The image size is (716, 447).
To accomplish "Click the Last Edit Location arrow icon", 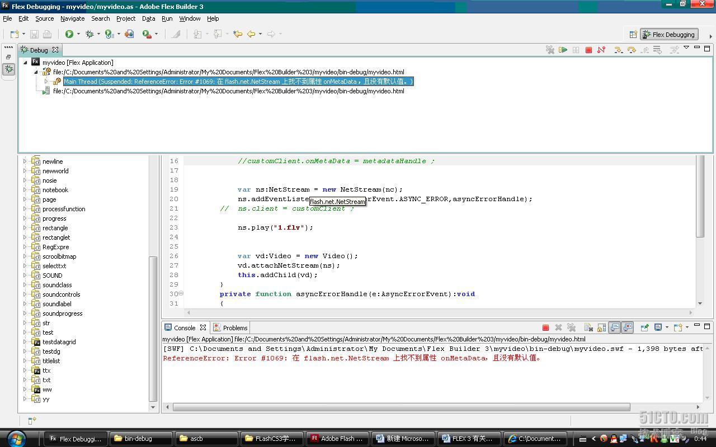I will [x=238, y=34].
